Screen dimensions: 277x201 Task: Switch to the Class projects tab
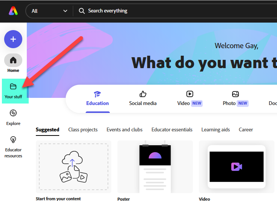click(83, 129)
